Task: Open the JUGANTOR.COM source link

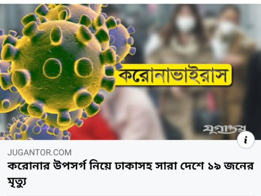Action: [40, 153]
